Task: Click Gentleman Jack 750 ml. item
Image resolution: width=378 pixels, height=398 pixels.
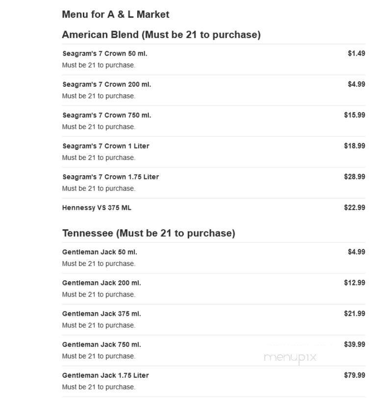Action: coord(101,345)
